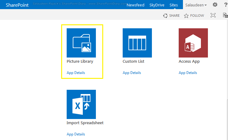Go to the Newsfeed tab
This screenshot has height=140, width=228.
[x=135, y=5]
